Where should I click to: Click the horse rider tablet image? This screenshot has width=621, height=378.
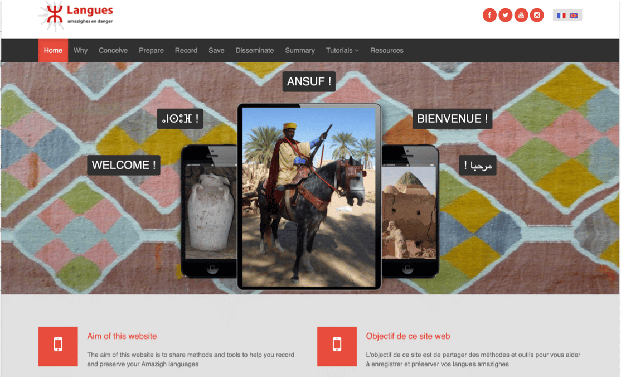point(309,197)
